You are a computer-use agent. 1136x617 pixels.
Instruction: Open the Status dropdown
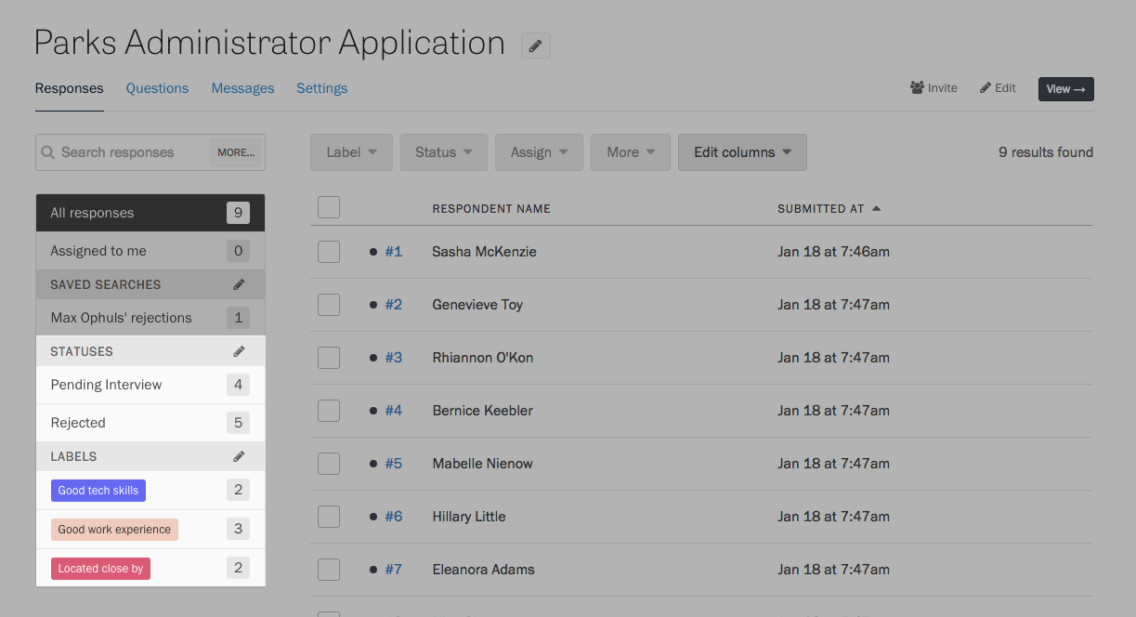point(444,152)
